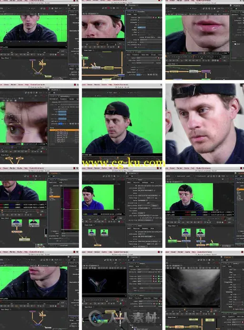Open the clean face close-up without green screen
Viewport: 244px width, 330px height.
click(x=204, y=124)
